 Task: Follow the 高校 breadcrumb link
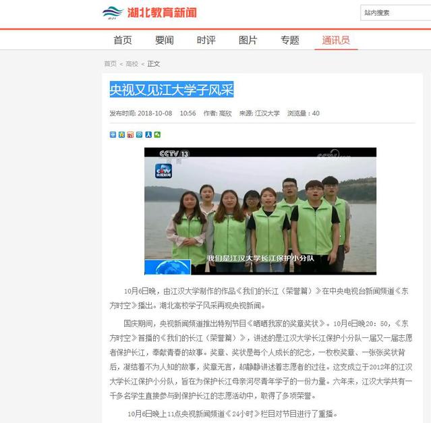click(x=132, y=64)
